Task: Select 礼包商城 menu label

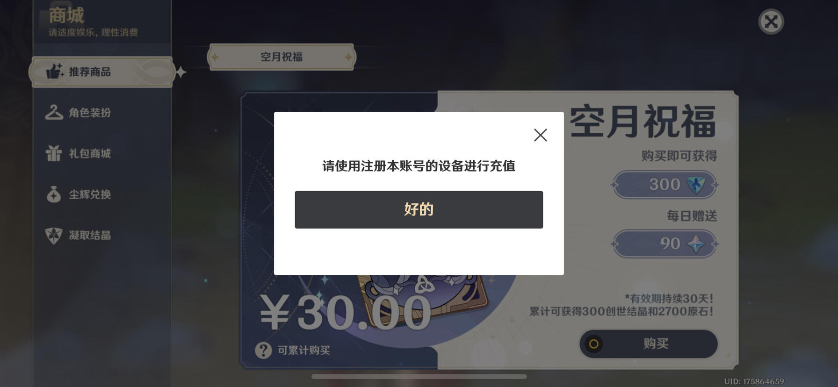Action: pos(90,153)
